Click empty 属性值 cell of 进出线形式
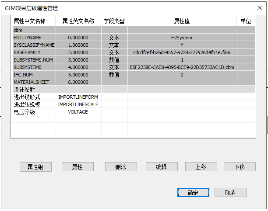This screenshot has height=211, width=268. (182, 97)
